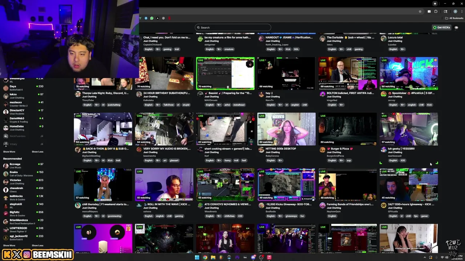Open the Get KICKs button

click(x=442, y=28)
